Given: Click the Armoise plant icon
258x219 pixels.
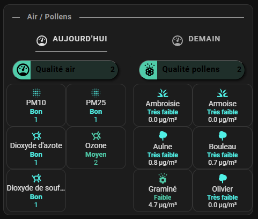Looking at the screenshot, I should (x=223, y=93).
